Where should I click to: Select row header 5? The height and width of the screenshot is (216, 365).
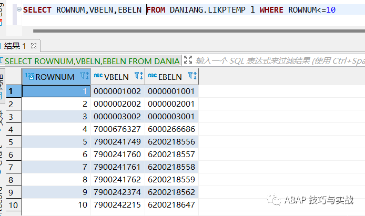point(14,141)
